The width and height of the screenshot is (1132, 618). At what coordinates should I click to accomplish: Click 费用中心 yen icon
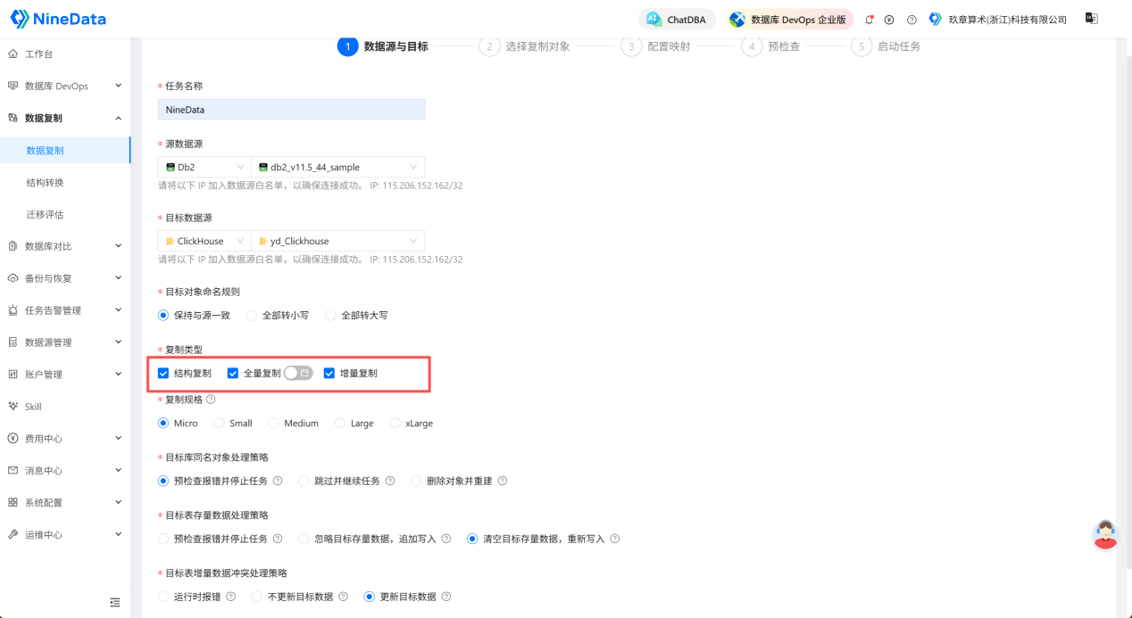12,439
